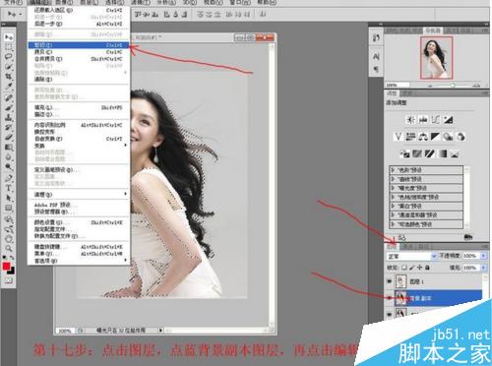Add a Threshold adjustment icon
This screenshot has height=366, width=492.
click(430, 153)
